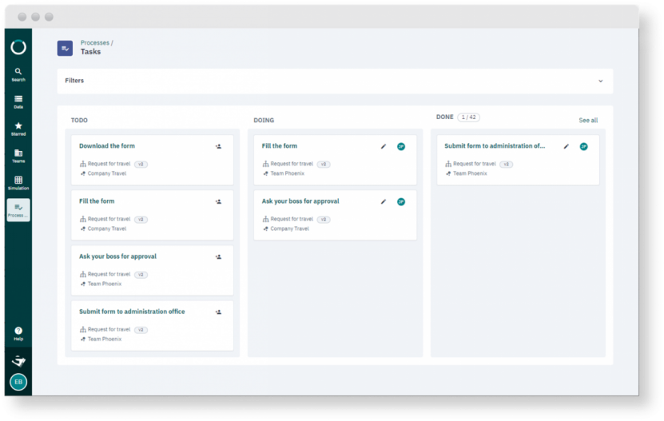Click Company Travel on Download the form card

[107, 173]
